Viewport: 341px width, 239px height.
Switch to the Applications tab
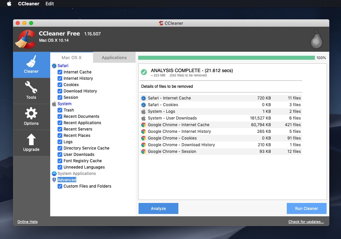(114, 57)
